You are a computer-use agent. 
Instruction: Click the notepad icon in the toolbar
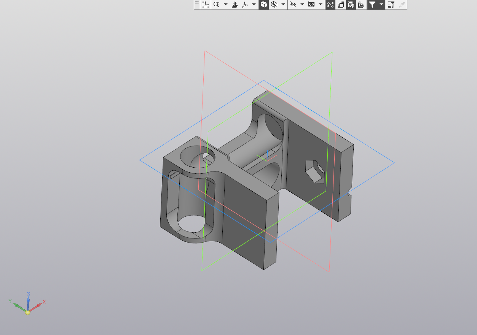tap(341, 5)
